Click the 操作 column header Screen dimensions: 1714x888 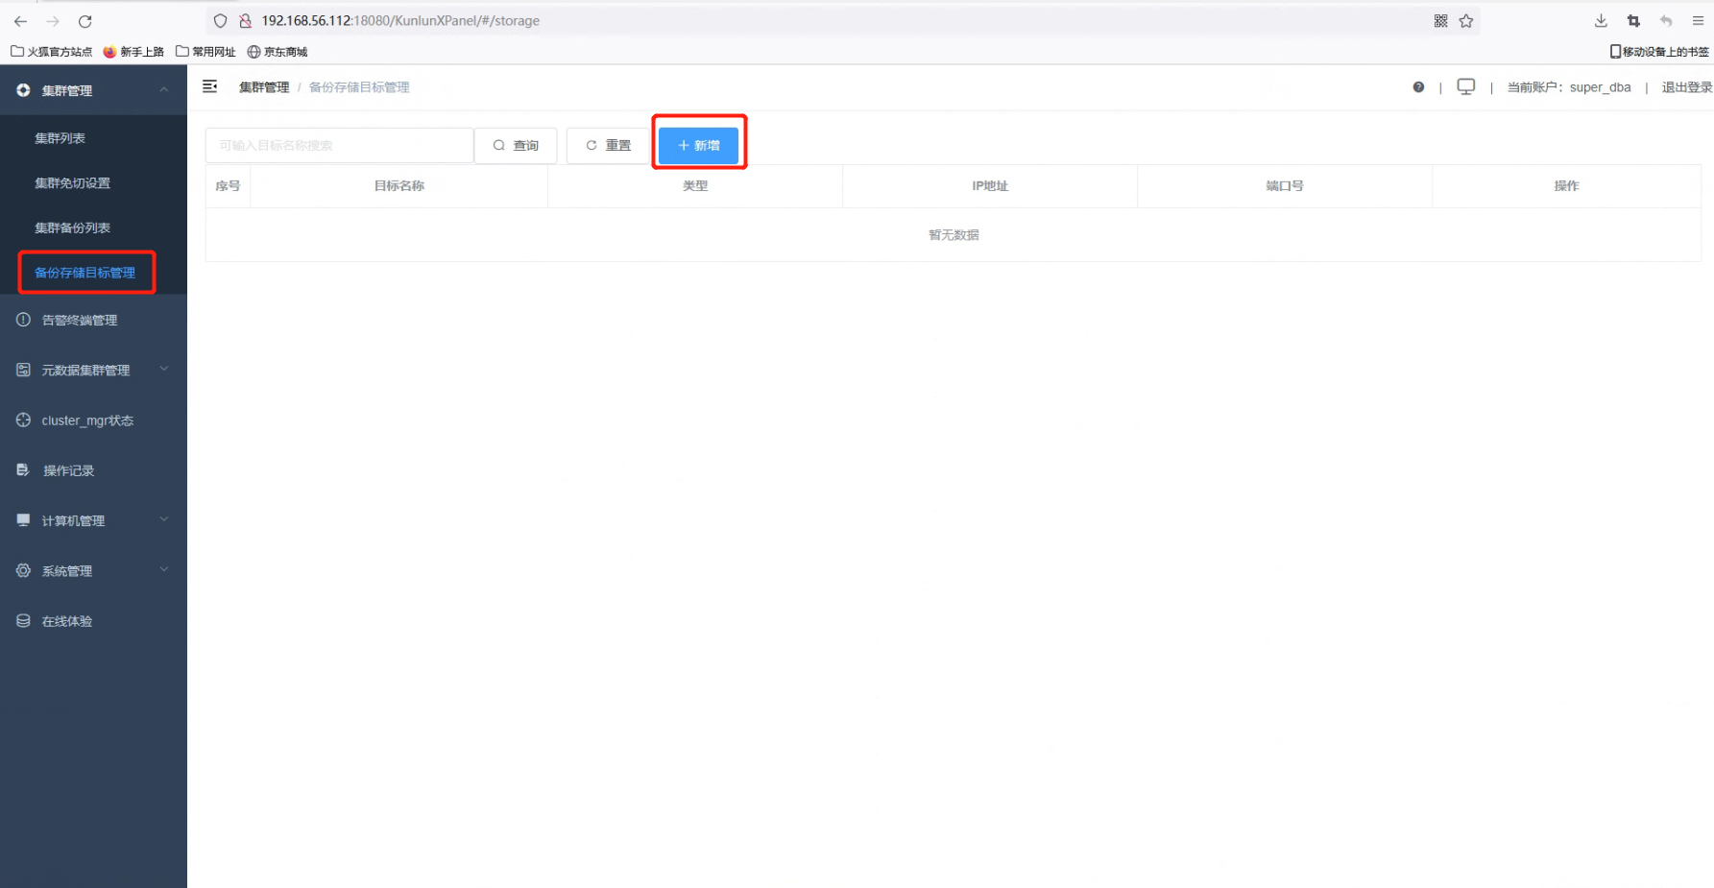pos(1566,186)
